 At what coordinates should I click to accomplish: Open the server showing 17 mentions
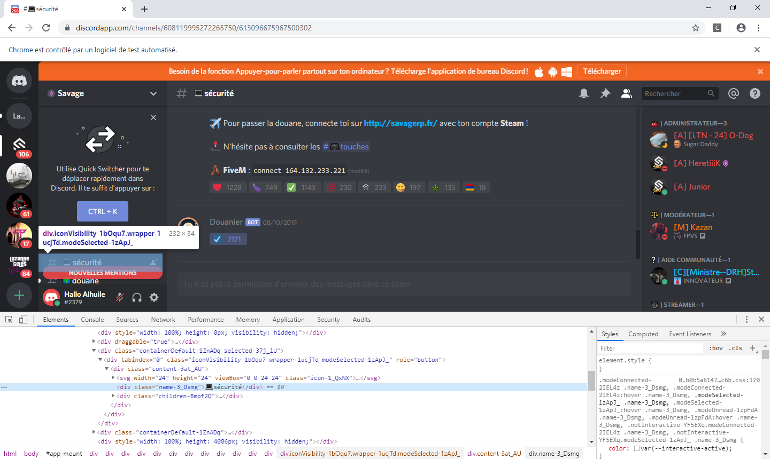click(x=19, y=235)
